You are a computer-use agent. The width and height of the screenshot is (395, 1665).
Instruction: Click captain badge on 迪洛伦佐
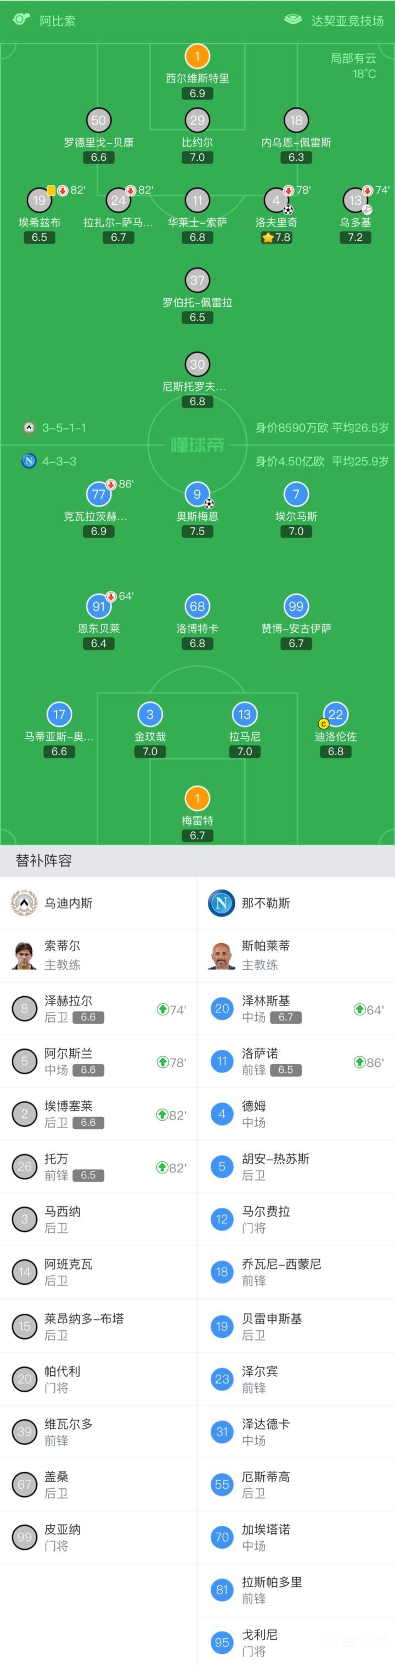[323, 724]
